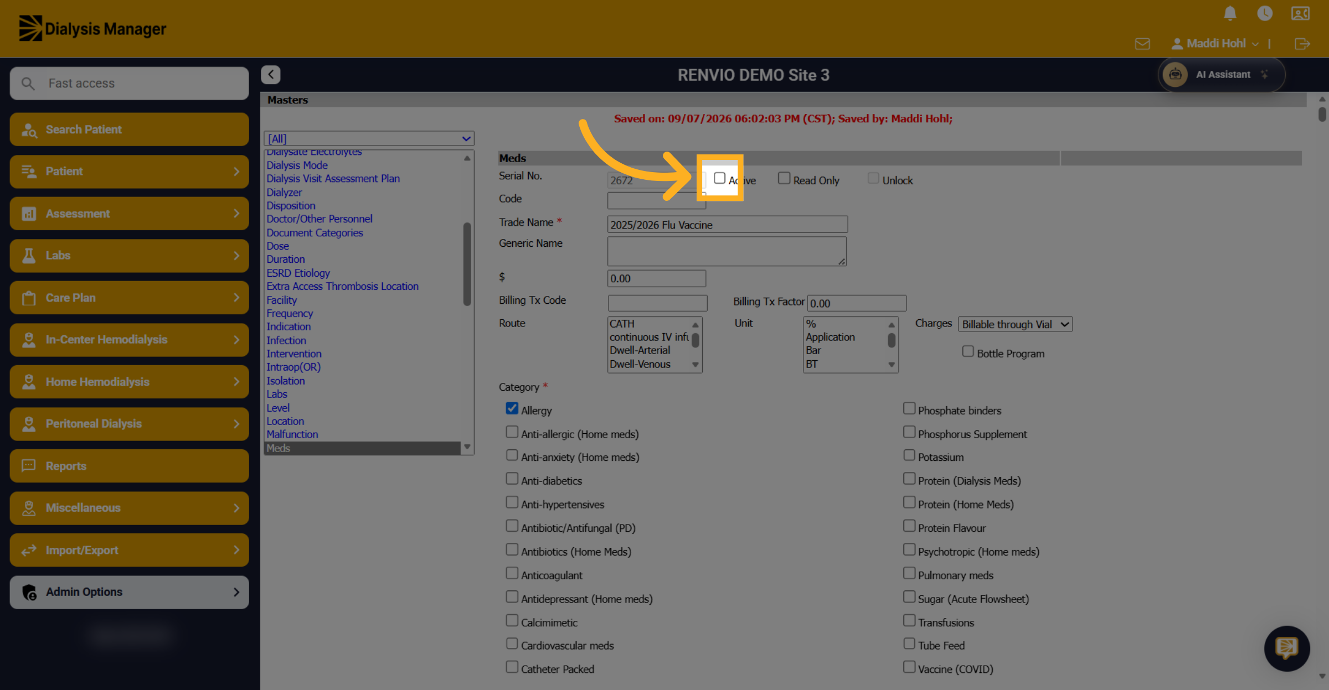The image size is (1329, 690).
Task: Open the [All] masters filter dropdown
Action: [369, 139]
